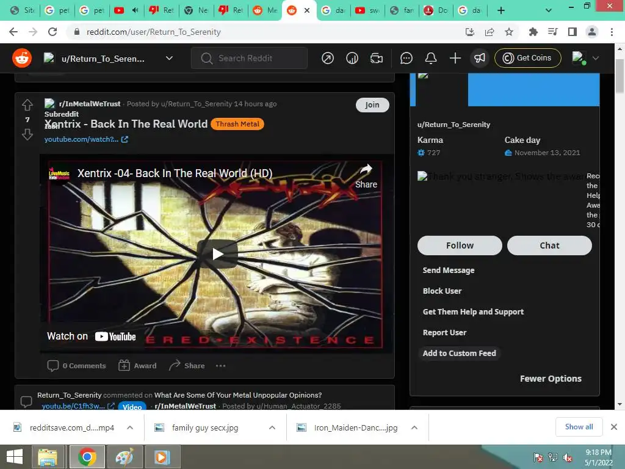Image resolution: width=625 pixels, height=469 pixels.
Task: Go back in browser history
Action: (13, 32)
